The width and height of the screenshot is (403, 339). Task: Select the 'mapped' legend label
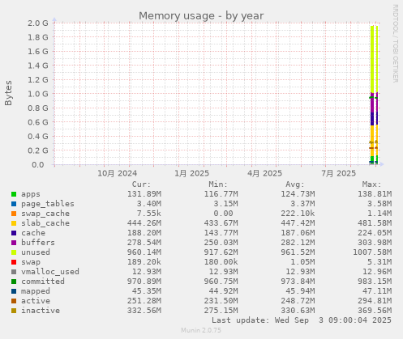36,291
